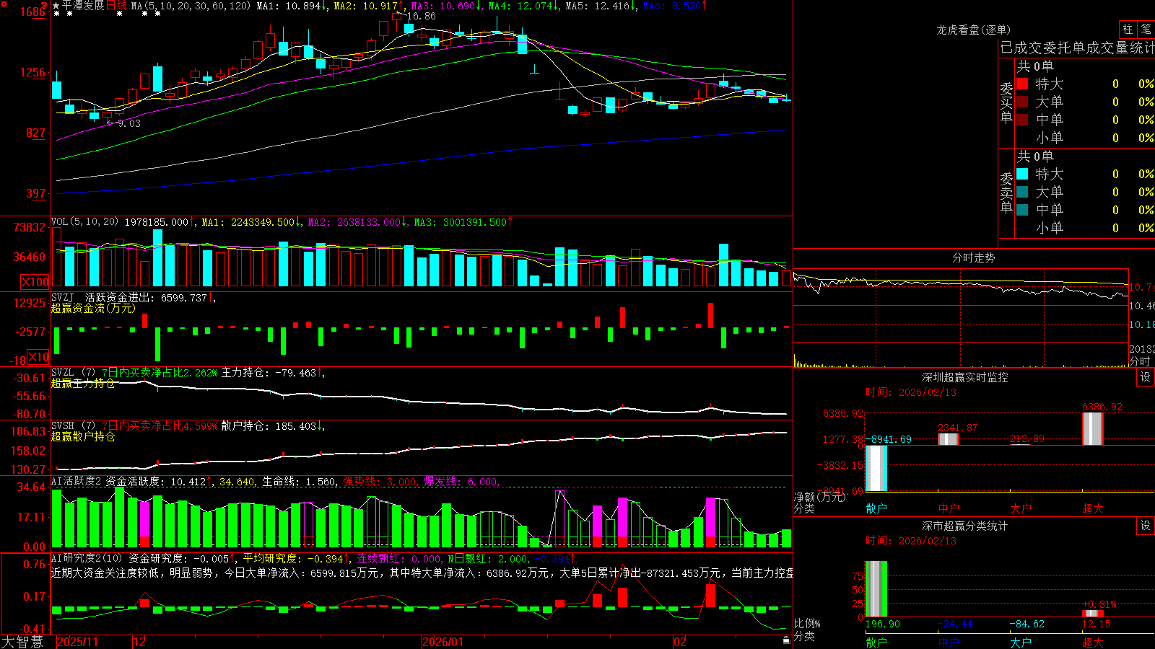Click the dark red 中单 swatch under 委买单
Viewport: 1155px width, 649px height.
1022,120
